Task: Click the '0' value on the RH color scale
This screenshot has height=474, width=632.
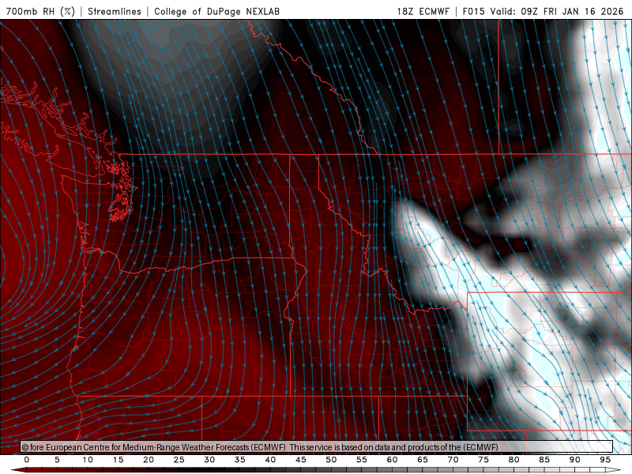Action: [x=27, y=460]
